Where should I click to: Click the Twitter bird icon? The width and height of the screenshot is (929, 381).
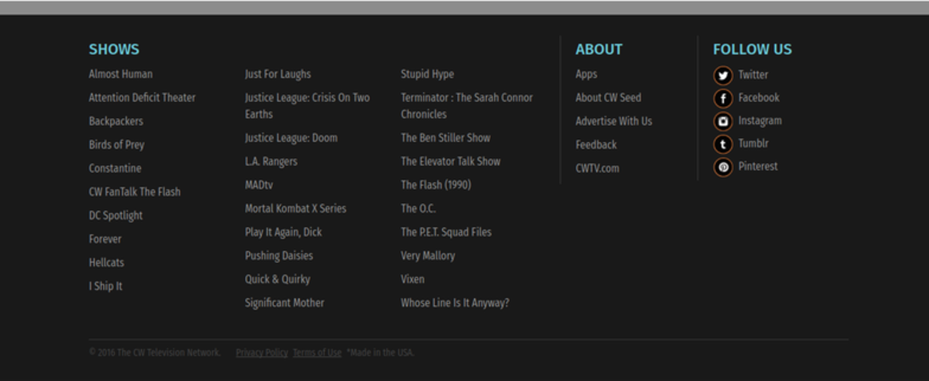point(723,75)
